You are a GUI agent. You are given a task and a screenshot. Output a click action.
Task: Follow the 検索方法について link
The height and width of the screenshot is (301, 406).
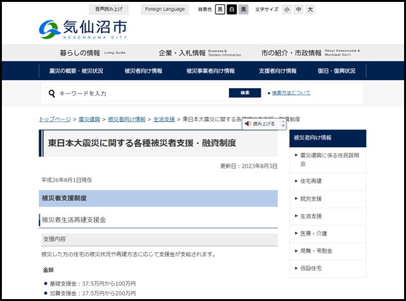pos(291,93)
